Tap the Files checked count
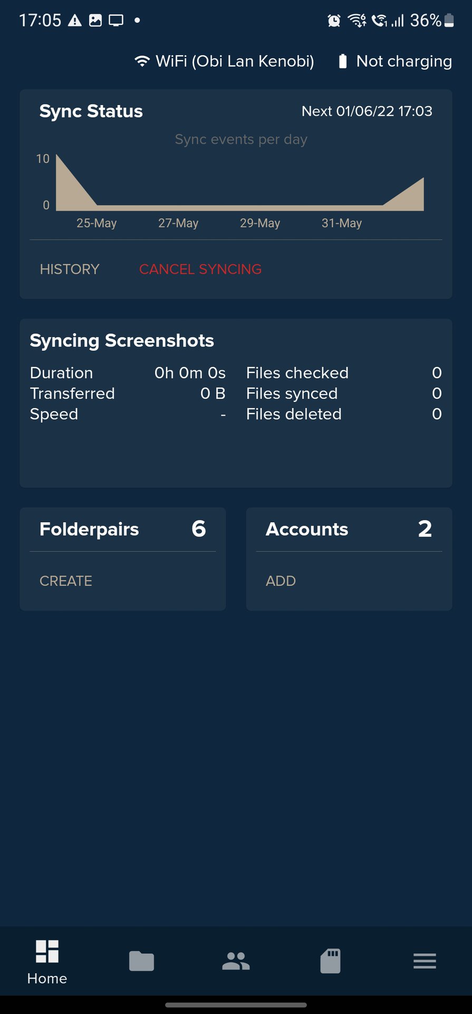Image resolution: width=472 pixels, height=1014 pixels. click(x=437, y=373)
